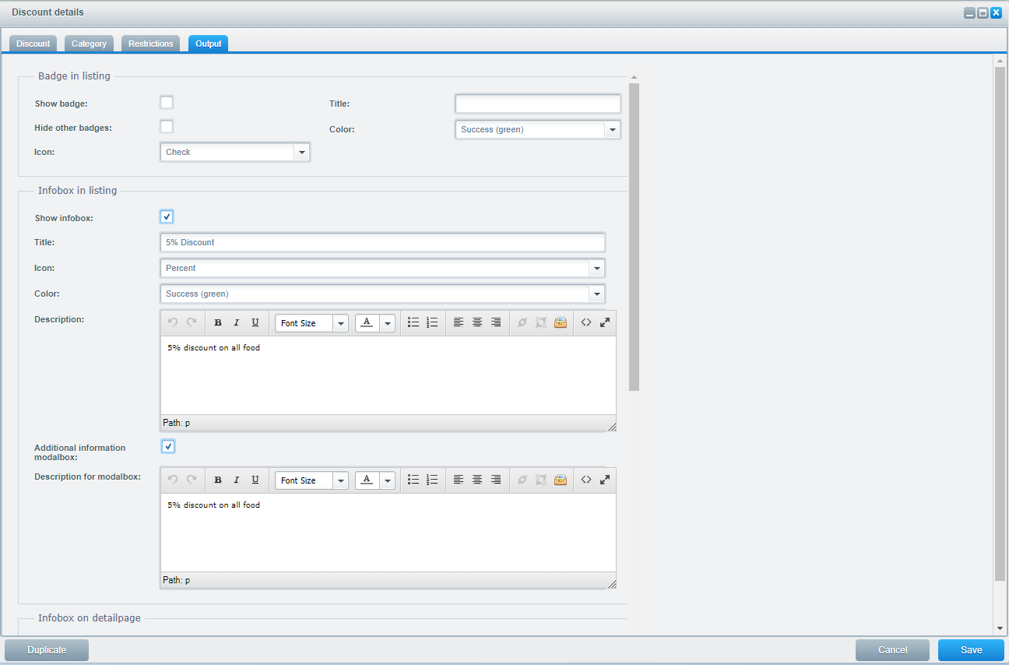The image size is (1009, 665).
Task: Apply text color in modalbox editor
Action: [367, 480]
